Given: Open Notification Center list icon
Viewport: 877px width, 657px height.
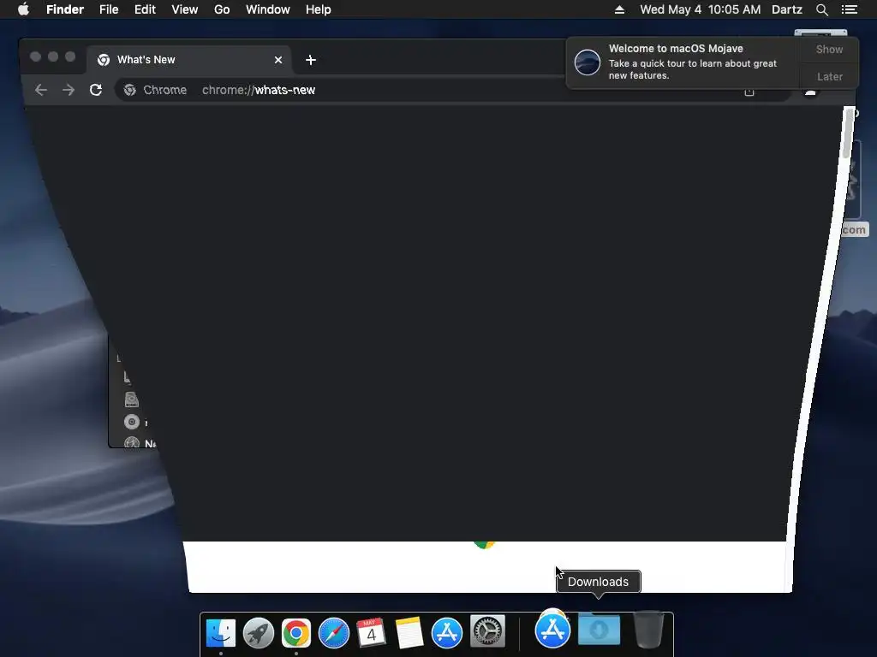Looking at the screenshot, I should click(850, 9).
